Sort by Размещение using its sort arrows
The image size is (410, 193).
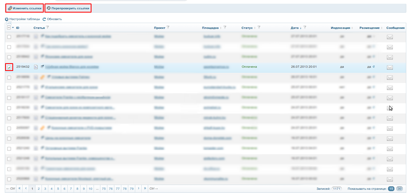(382, 28)
